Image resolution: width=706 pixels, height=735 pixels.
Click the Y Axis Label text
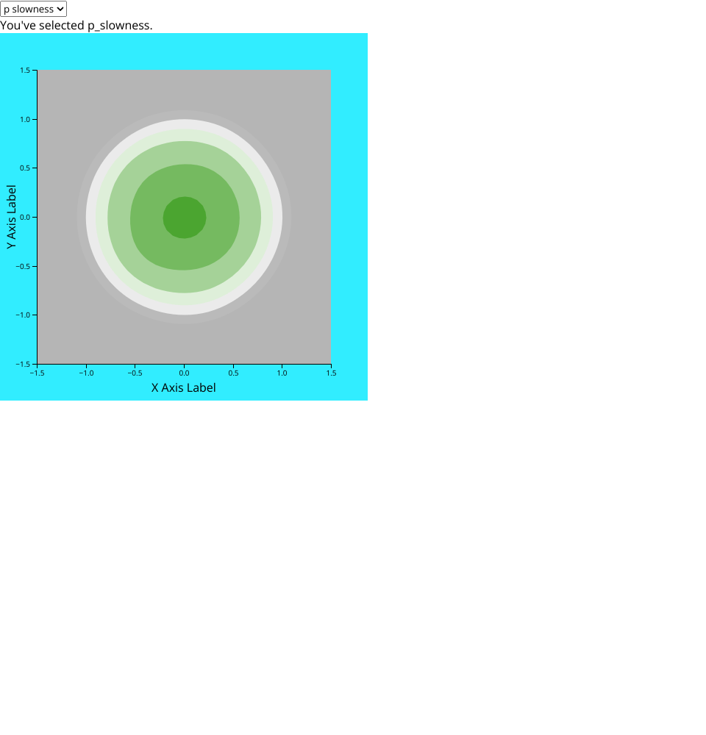pyautogui.click(x=11, y=217)
